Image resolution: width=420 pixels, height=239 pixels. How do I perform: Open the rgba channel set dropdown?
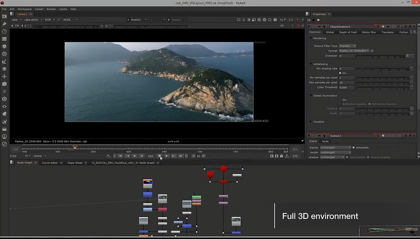16,19
